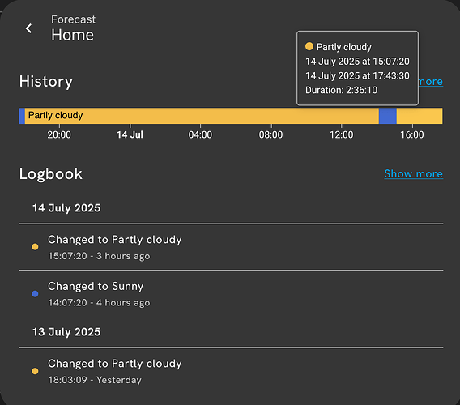
Task: Select the long Partly cloudy history bar
Action: pyautogui.click(x=202, y=116)
